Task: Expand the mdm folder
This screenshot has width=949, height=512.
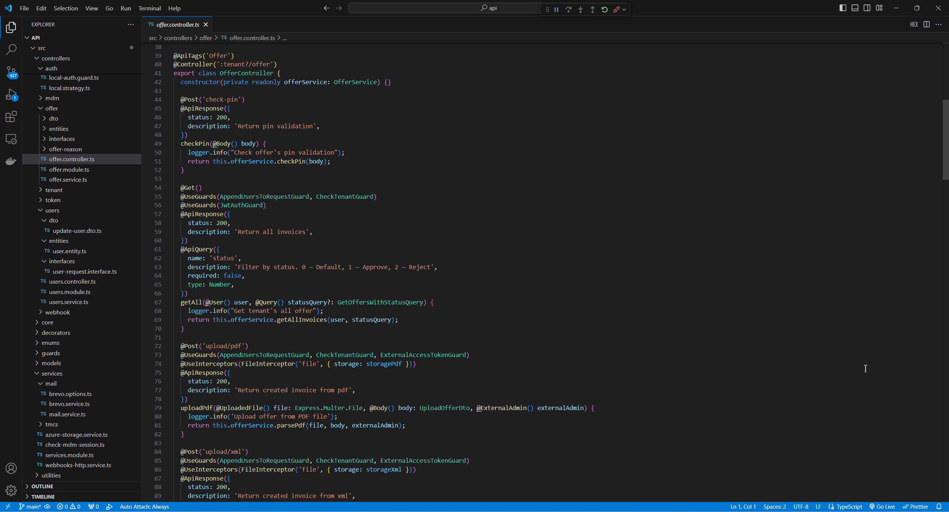Action: pyautogui.click(x=52, y=98)
